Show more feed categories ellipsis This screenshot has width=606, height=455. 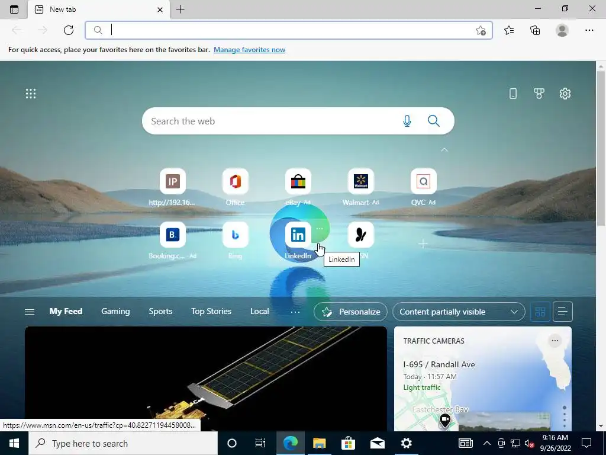tap(295, 312)
